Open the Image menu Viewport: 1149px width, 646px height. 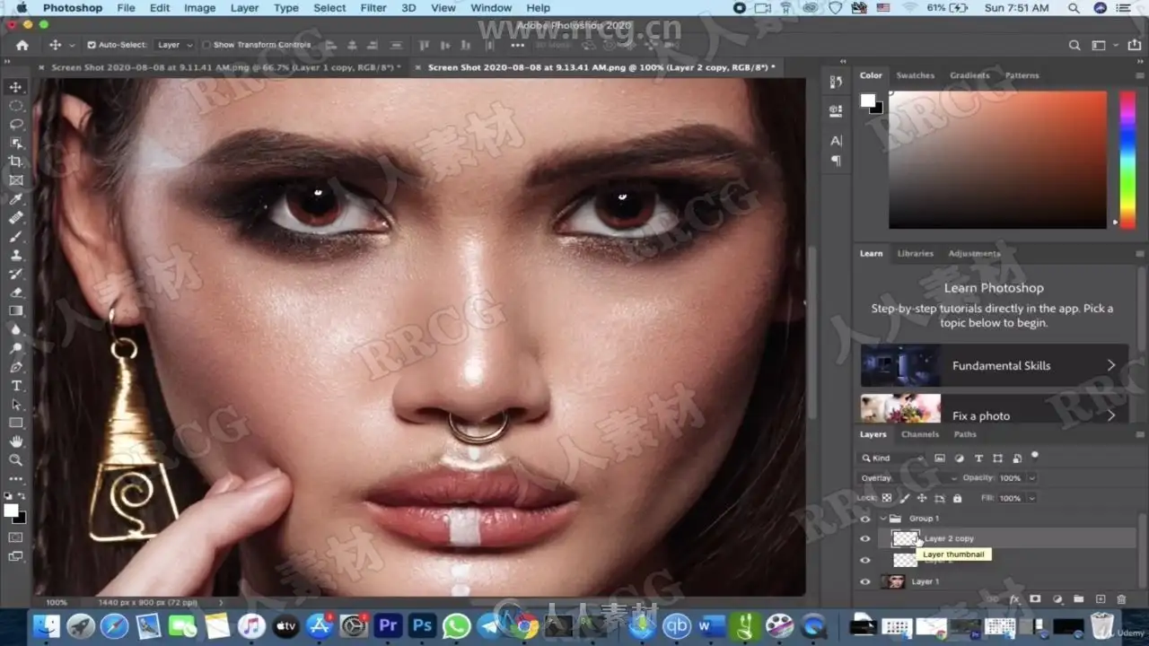[x=199, y=8]
